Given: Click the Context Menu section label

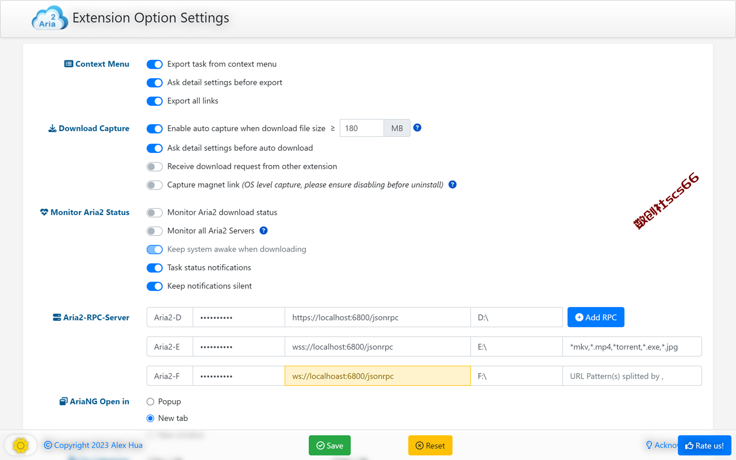Looking at the screenshot, I should 102,64.
